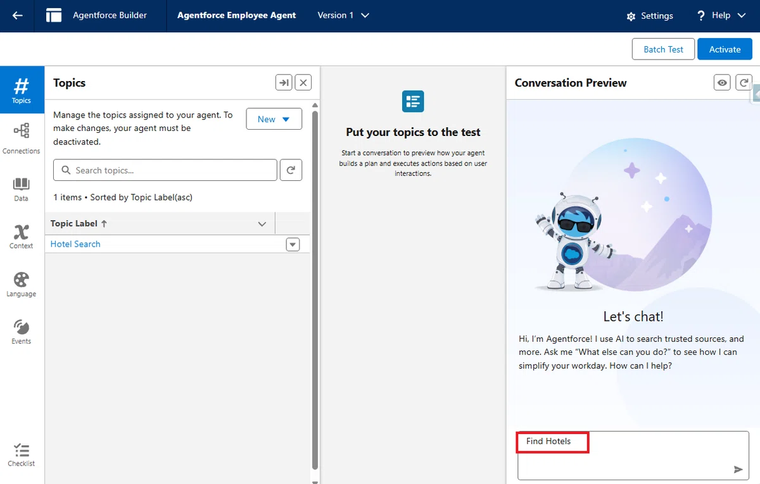
Task: Focus the Search topics field
Action: [x=165, y=170]
